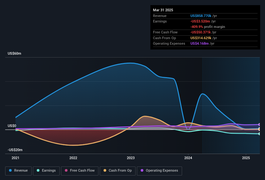Click the teal Earnings endpoint marker

coord(260,134)
